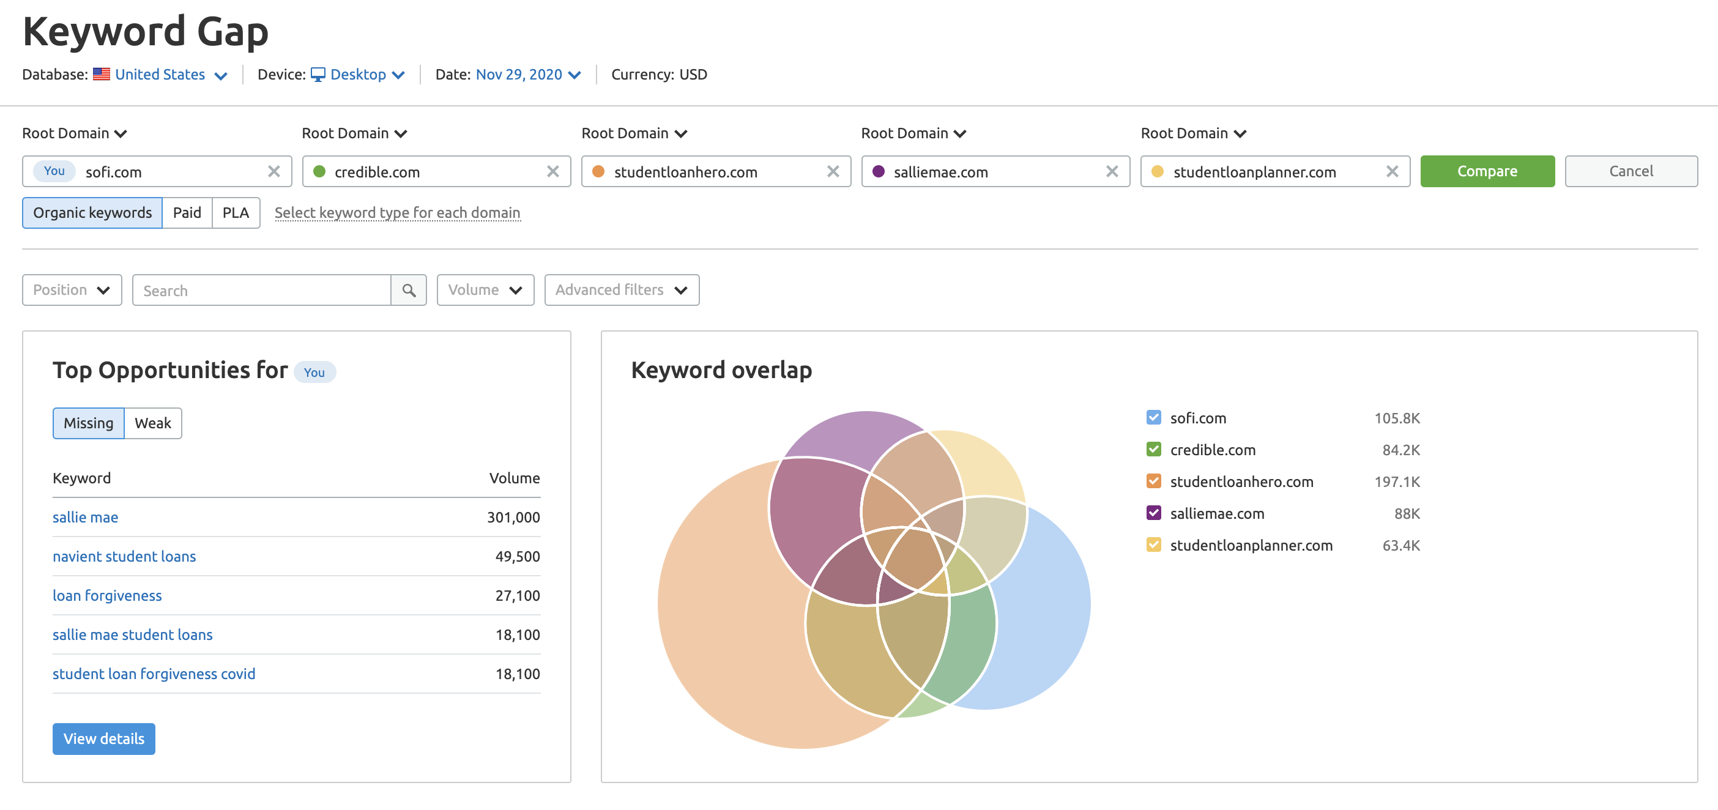Toggle the sofi.com overlap checkbox
The width and height of the screenshot is (1718, 810).
coord(1154,417)
